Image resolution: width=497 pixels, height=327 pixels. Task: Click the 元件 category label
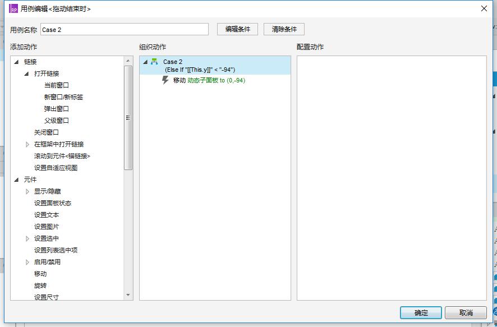[x=30, y=179]
